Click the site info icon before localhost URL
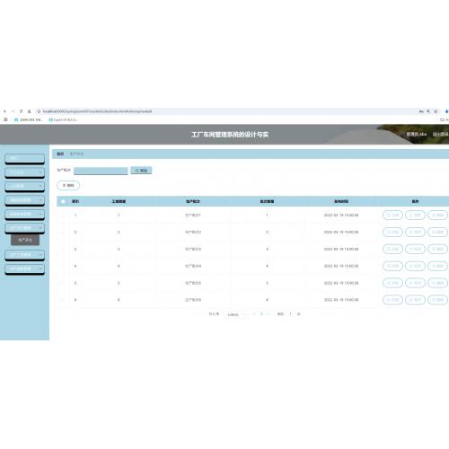 pyautogui.click(x=39, y=111)
